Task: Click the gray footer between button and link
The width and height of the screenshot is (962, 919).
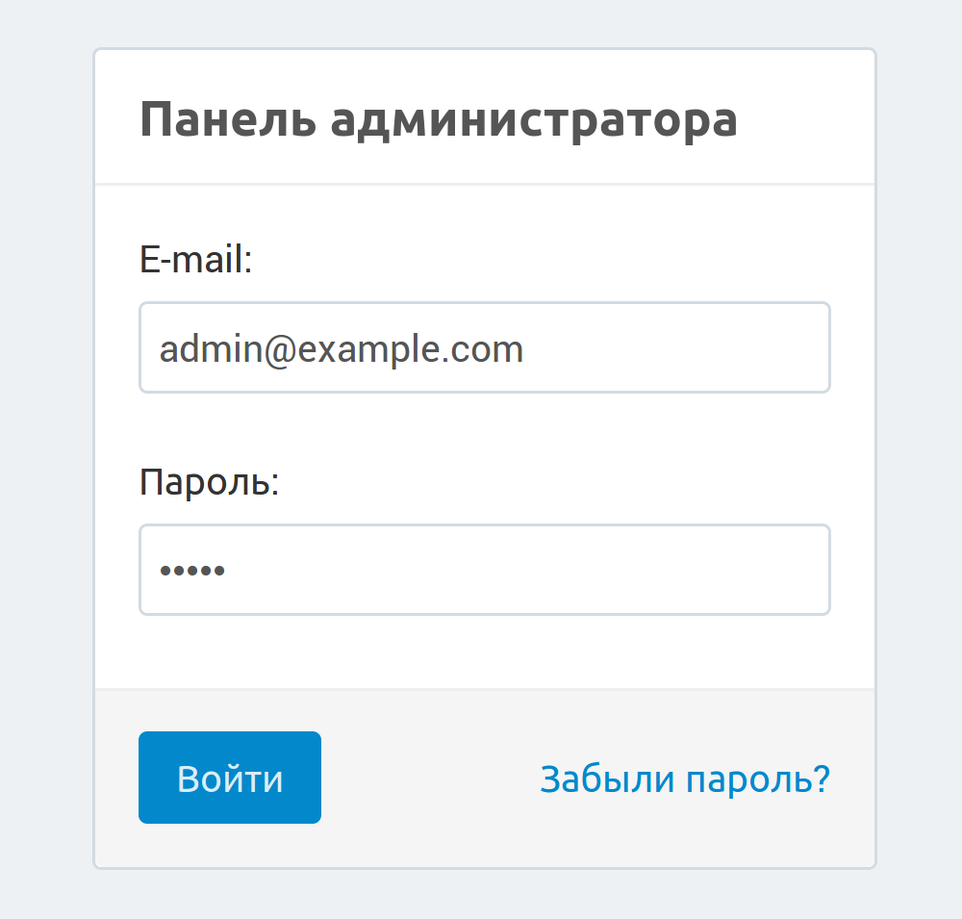Action: click(428, 778)
